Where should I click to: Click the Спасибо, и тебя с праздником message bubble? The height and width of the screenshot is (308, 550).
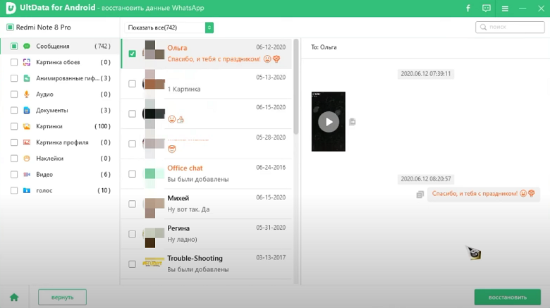483,194
